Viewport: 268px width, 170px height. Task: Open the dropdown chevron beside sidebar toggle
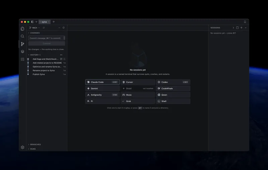click(36, 22)
